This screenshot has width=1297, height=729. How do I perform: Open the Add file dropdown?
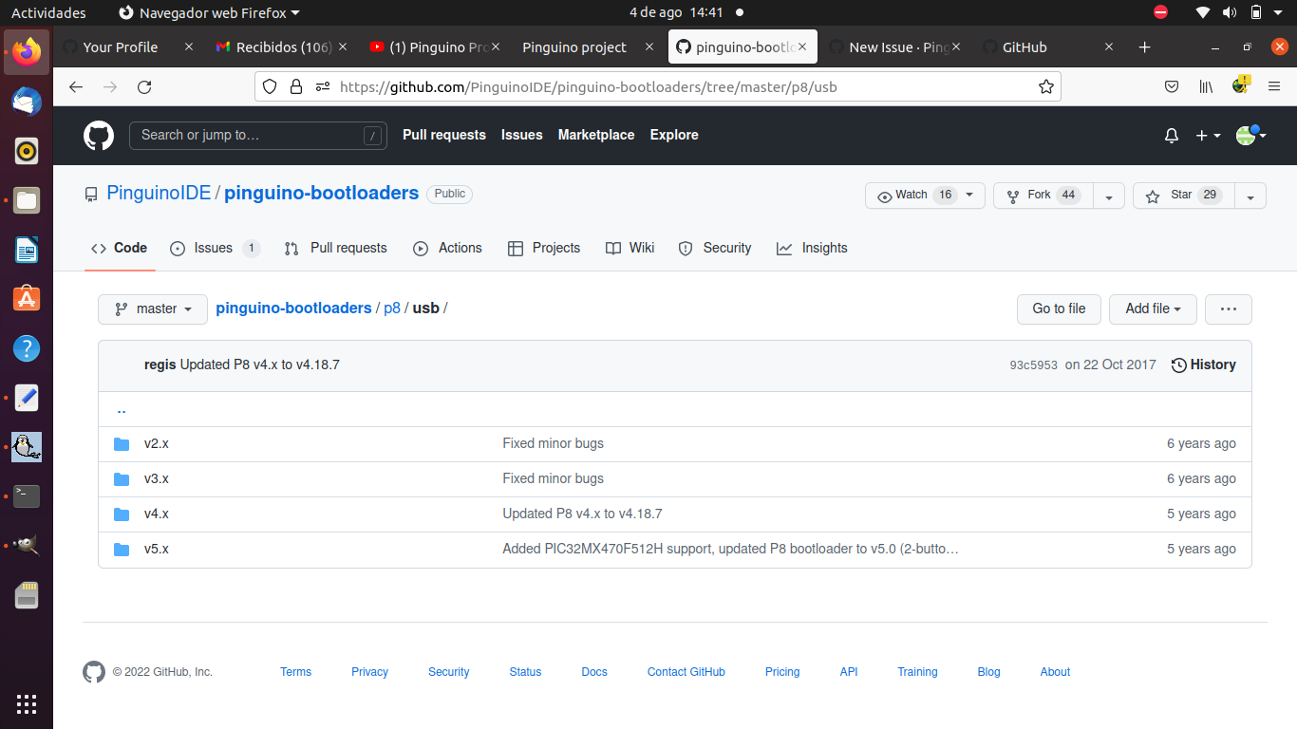(x=1153, y=309)
